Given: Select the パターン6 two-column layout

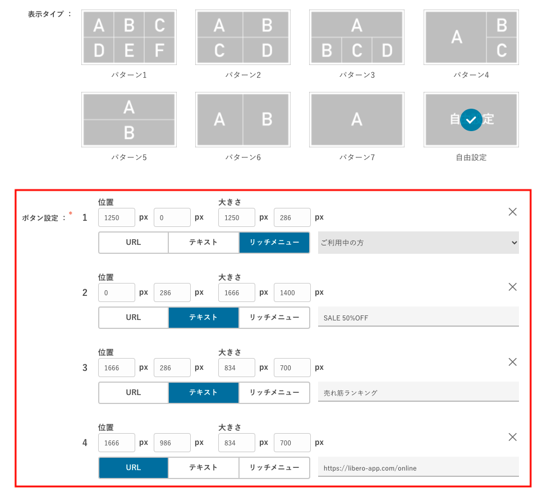Looking at the screenshot, I should click(243, 120).
